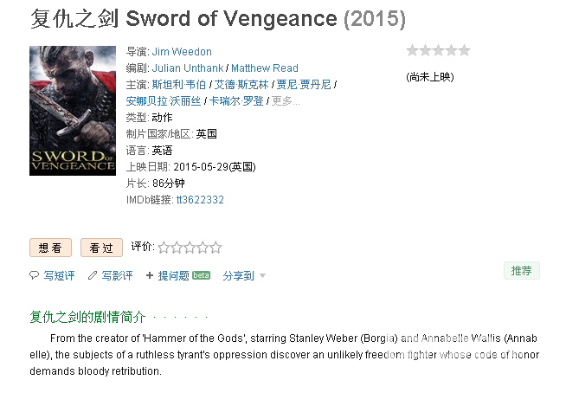This screenshot has width=566, height=393.
Task: Select the second rating star in 评价
Action: pos(177,248)
